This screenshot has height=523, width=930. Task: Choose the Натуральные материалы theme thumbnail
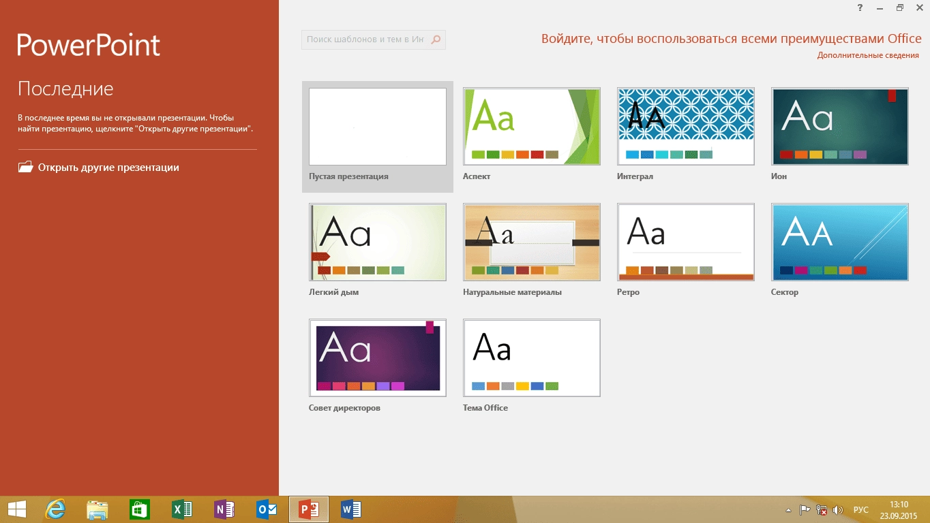tap(532, 242)
